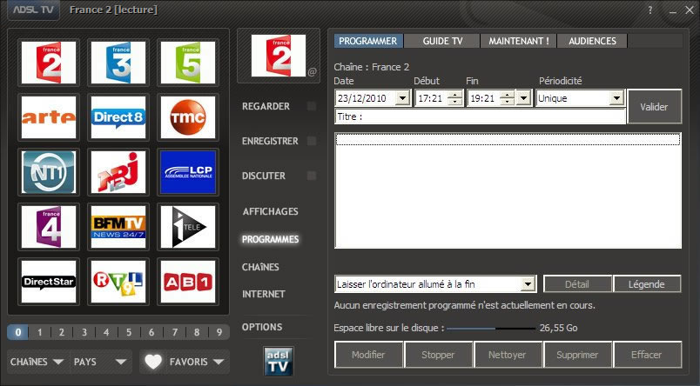The height and width of the screenshot is (386, 700).
Task: Go to channel page 0
Action: click(18, 332)
